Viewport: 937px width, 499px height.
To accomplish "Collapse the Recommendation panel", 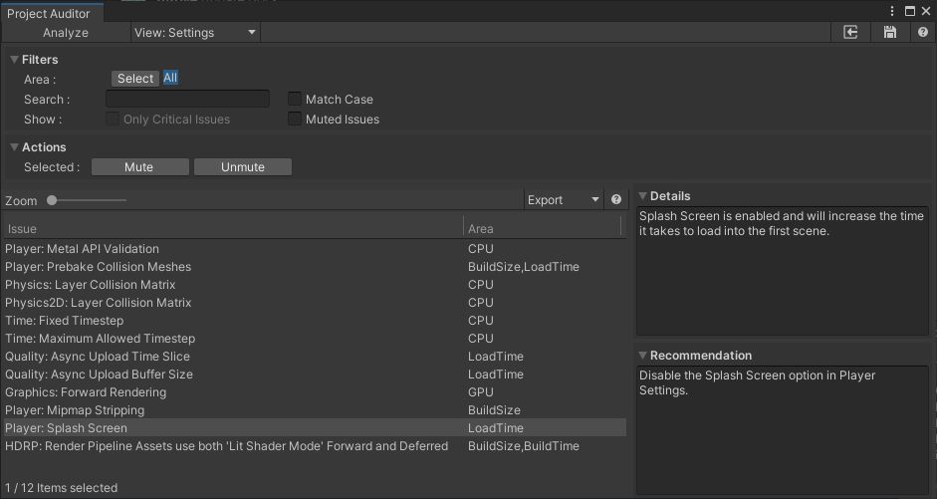I will click(x=643, y=355).
